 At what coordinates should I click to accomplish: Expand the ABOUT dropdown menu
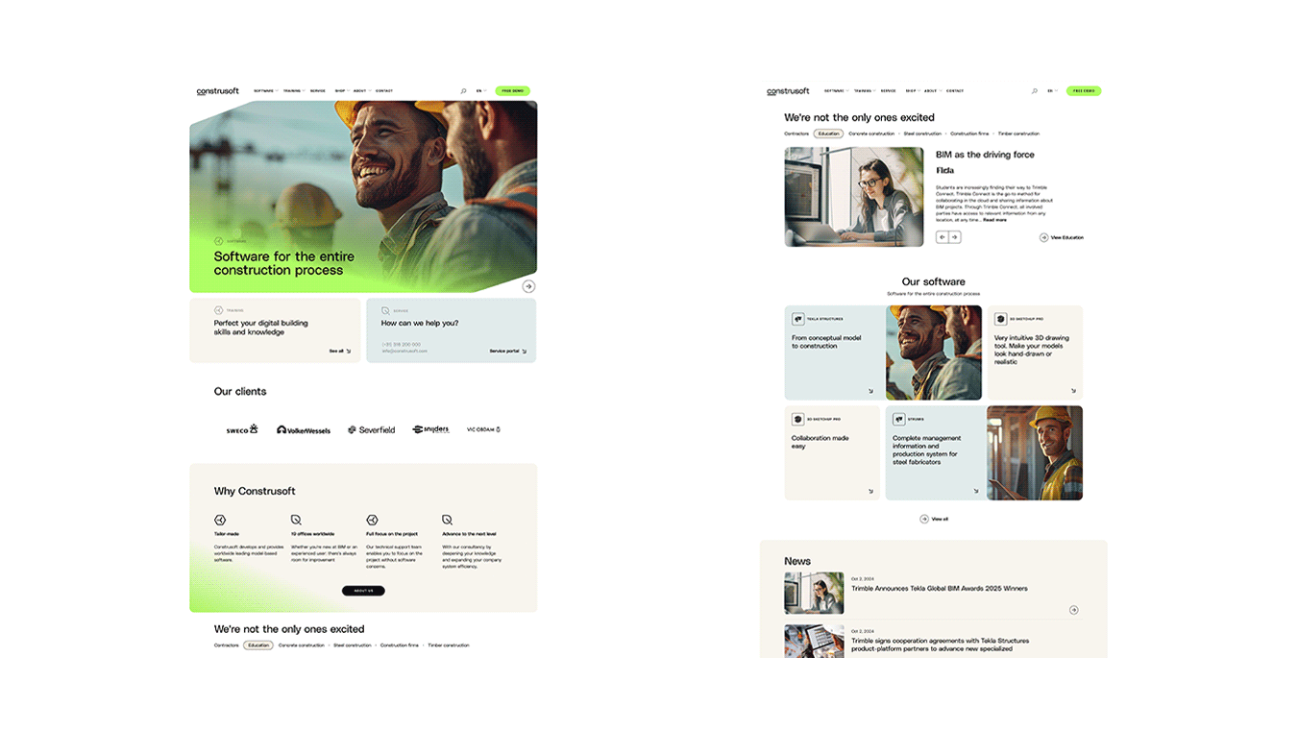tap(359, 90)
